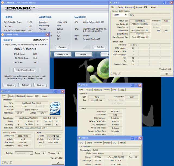Click the Bus Speed value 450.0 MHz
The width and height of the screenshot is (174, 166).
(23, 142)
